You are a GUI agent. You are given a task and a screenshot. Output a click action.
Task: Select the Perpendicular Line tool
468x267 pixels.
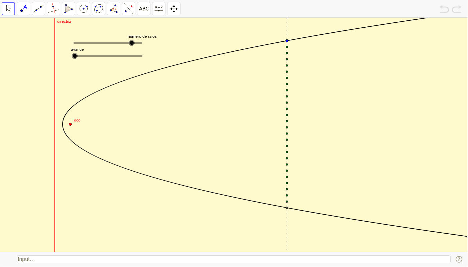(x=53, y=9)
